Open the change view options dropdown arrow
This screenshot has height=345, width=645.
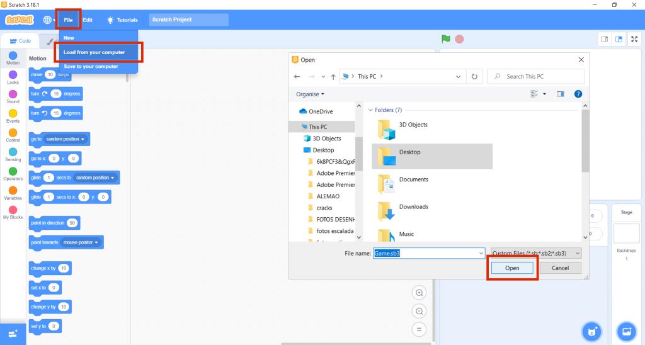pyautogui.click(x=544, y=94)
